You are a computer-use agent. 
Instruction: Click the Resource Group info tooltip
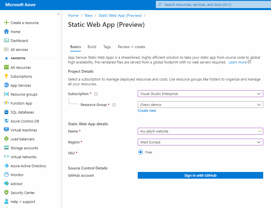coord(114,105)
